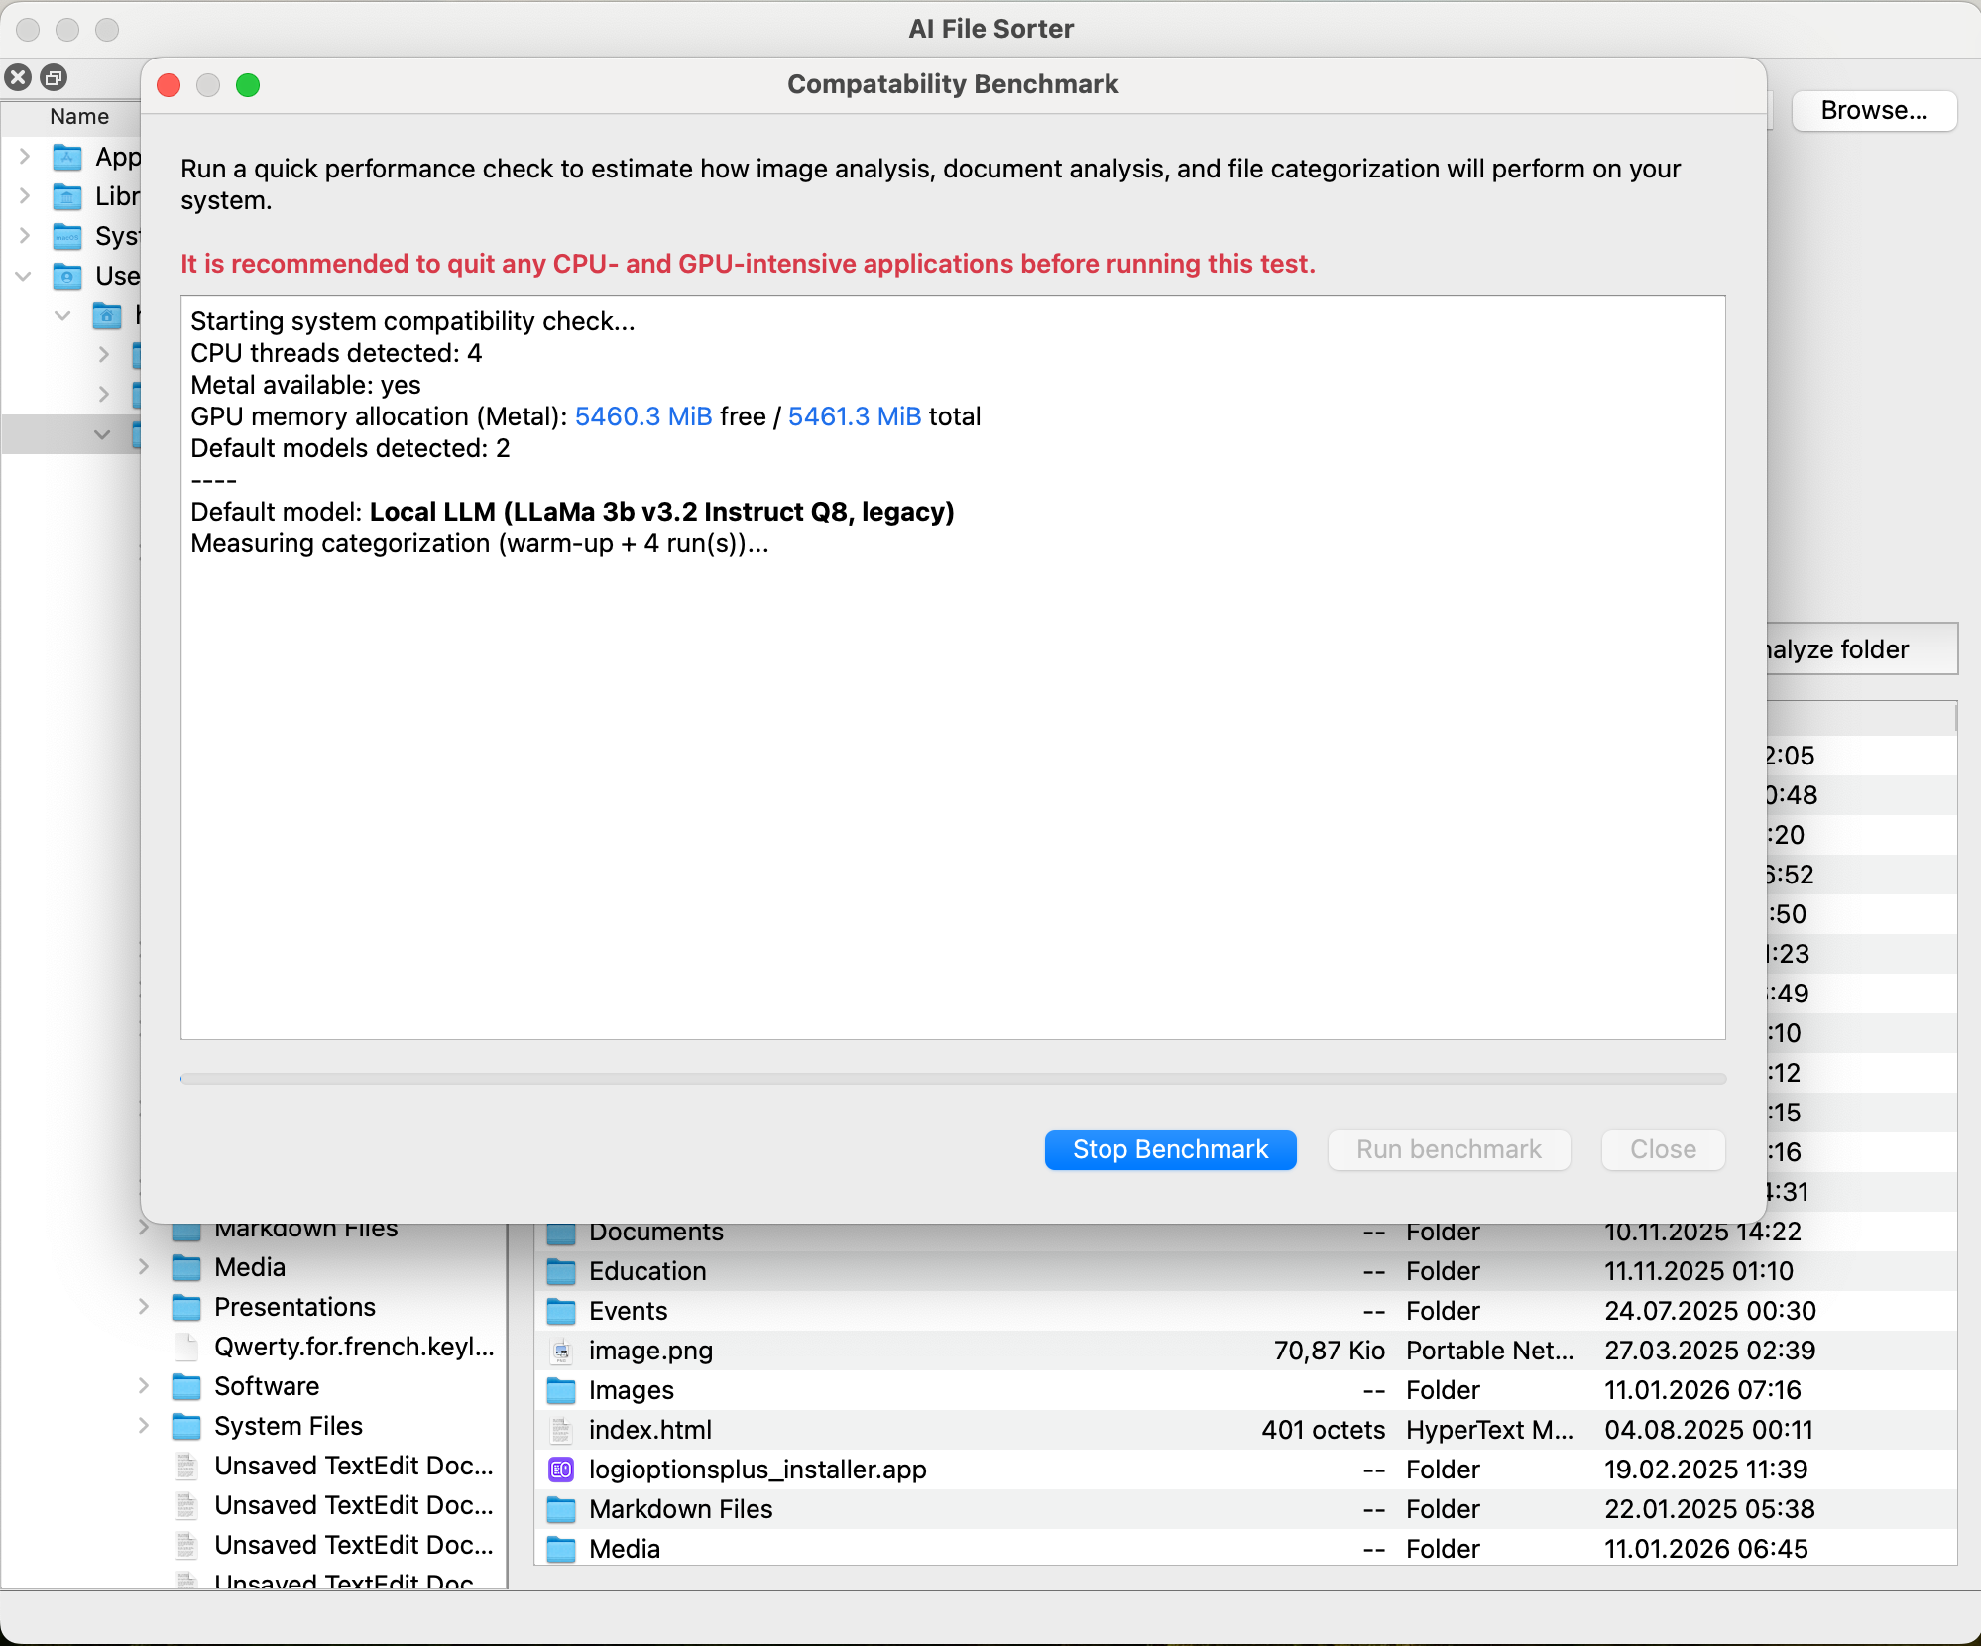Viewport: 1981px width, 1646px height.
Task: Collapse the Users folder in tree
Action: pos(24,276)
